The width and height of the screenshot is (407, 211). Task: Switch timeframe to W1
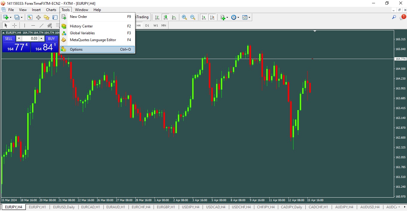[155, 26]
